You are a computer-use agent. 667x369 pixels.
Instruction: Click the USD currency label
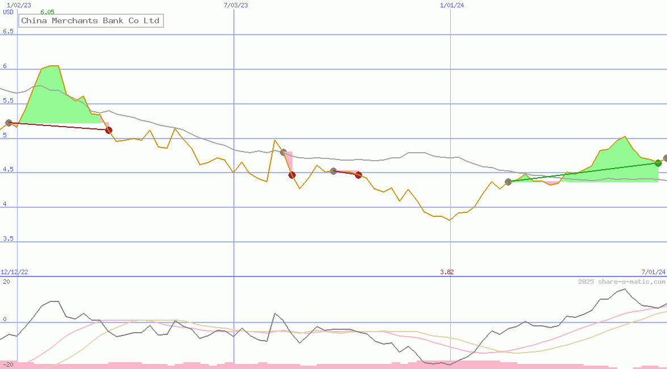(x=7, y=12)
